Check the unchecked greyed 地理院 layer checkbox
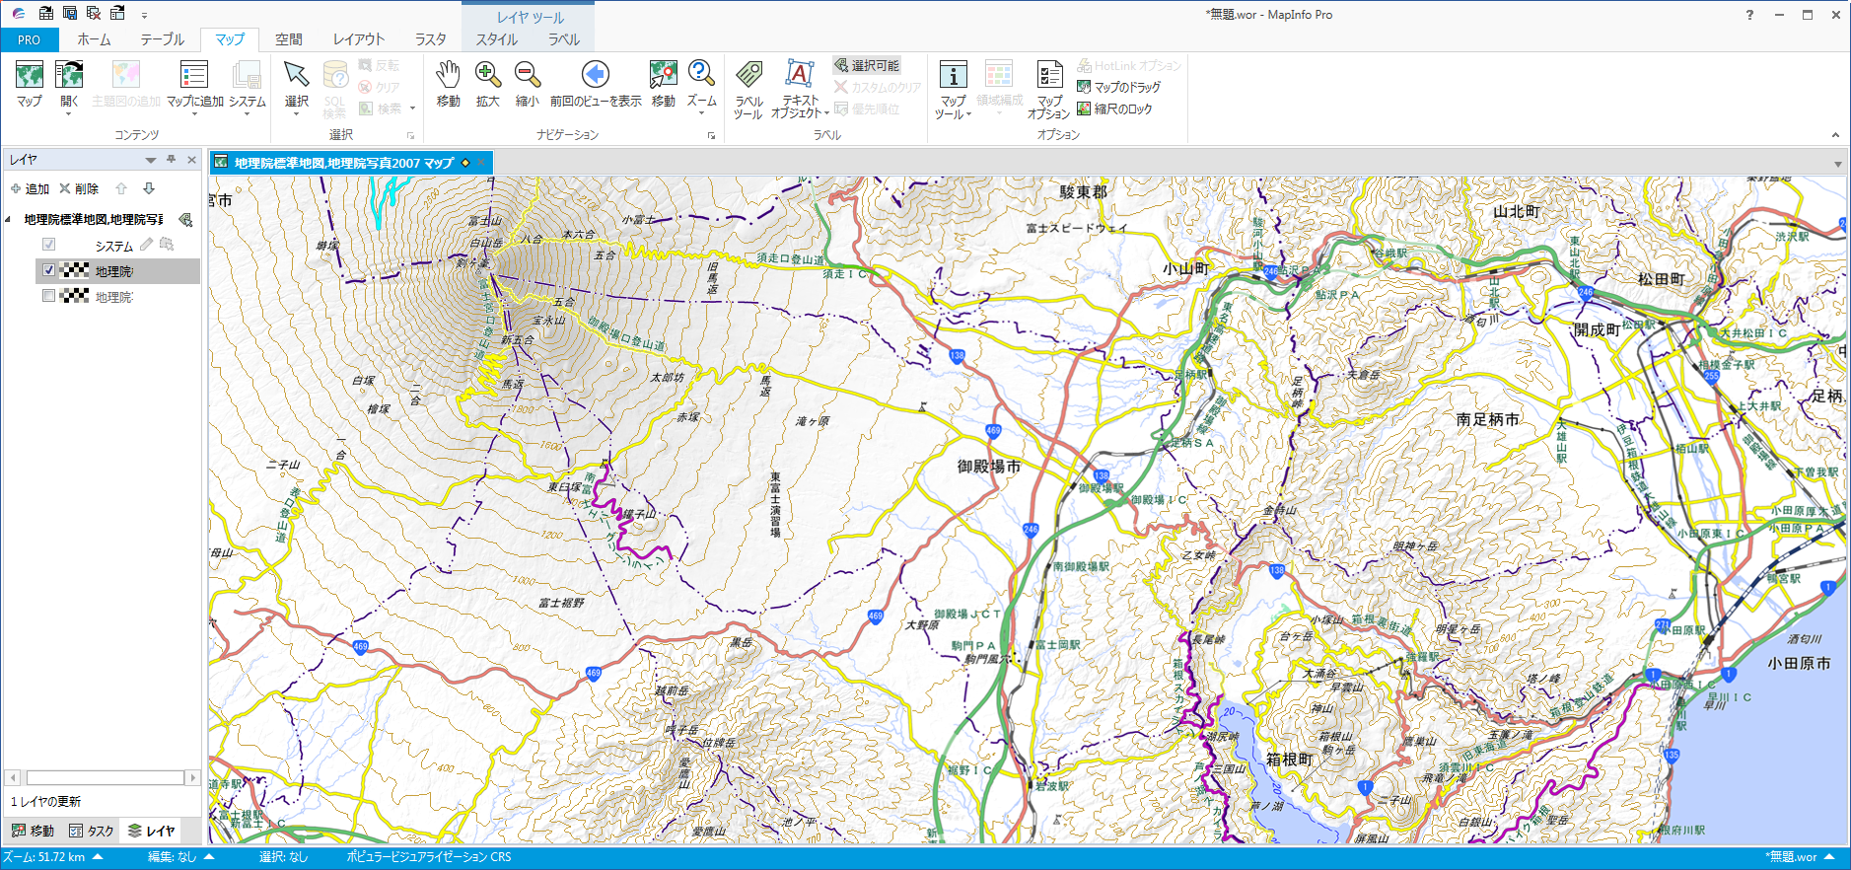The image size is (1851, 870). (48, 295)
